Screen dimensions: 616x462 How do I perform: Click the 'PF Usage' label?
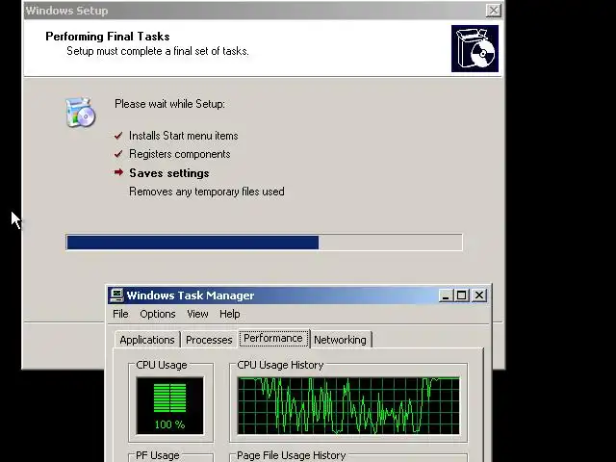tap(158, 455)
